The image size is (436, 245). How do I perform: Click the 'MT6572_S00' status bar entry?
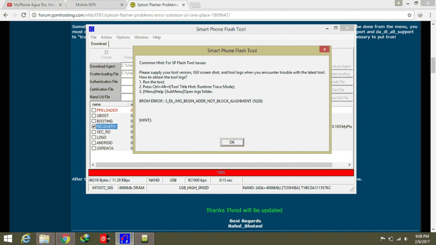[x=103, y=188]
